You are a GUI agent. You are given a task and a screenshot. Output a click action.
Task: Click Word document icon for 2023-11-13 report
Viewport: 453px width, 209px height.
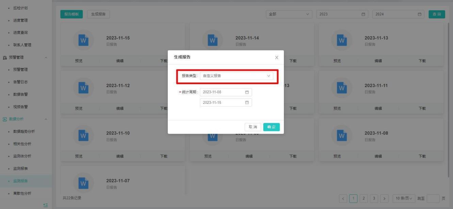click(x=342, y=41)
